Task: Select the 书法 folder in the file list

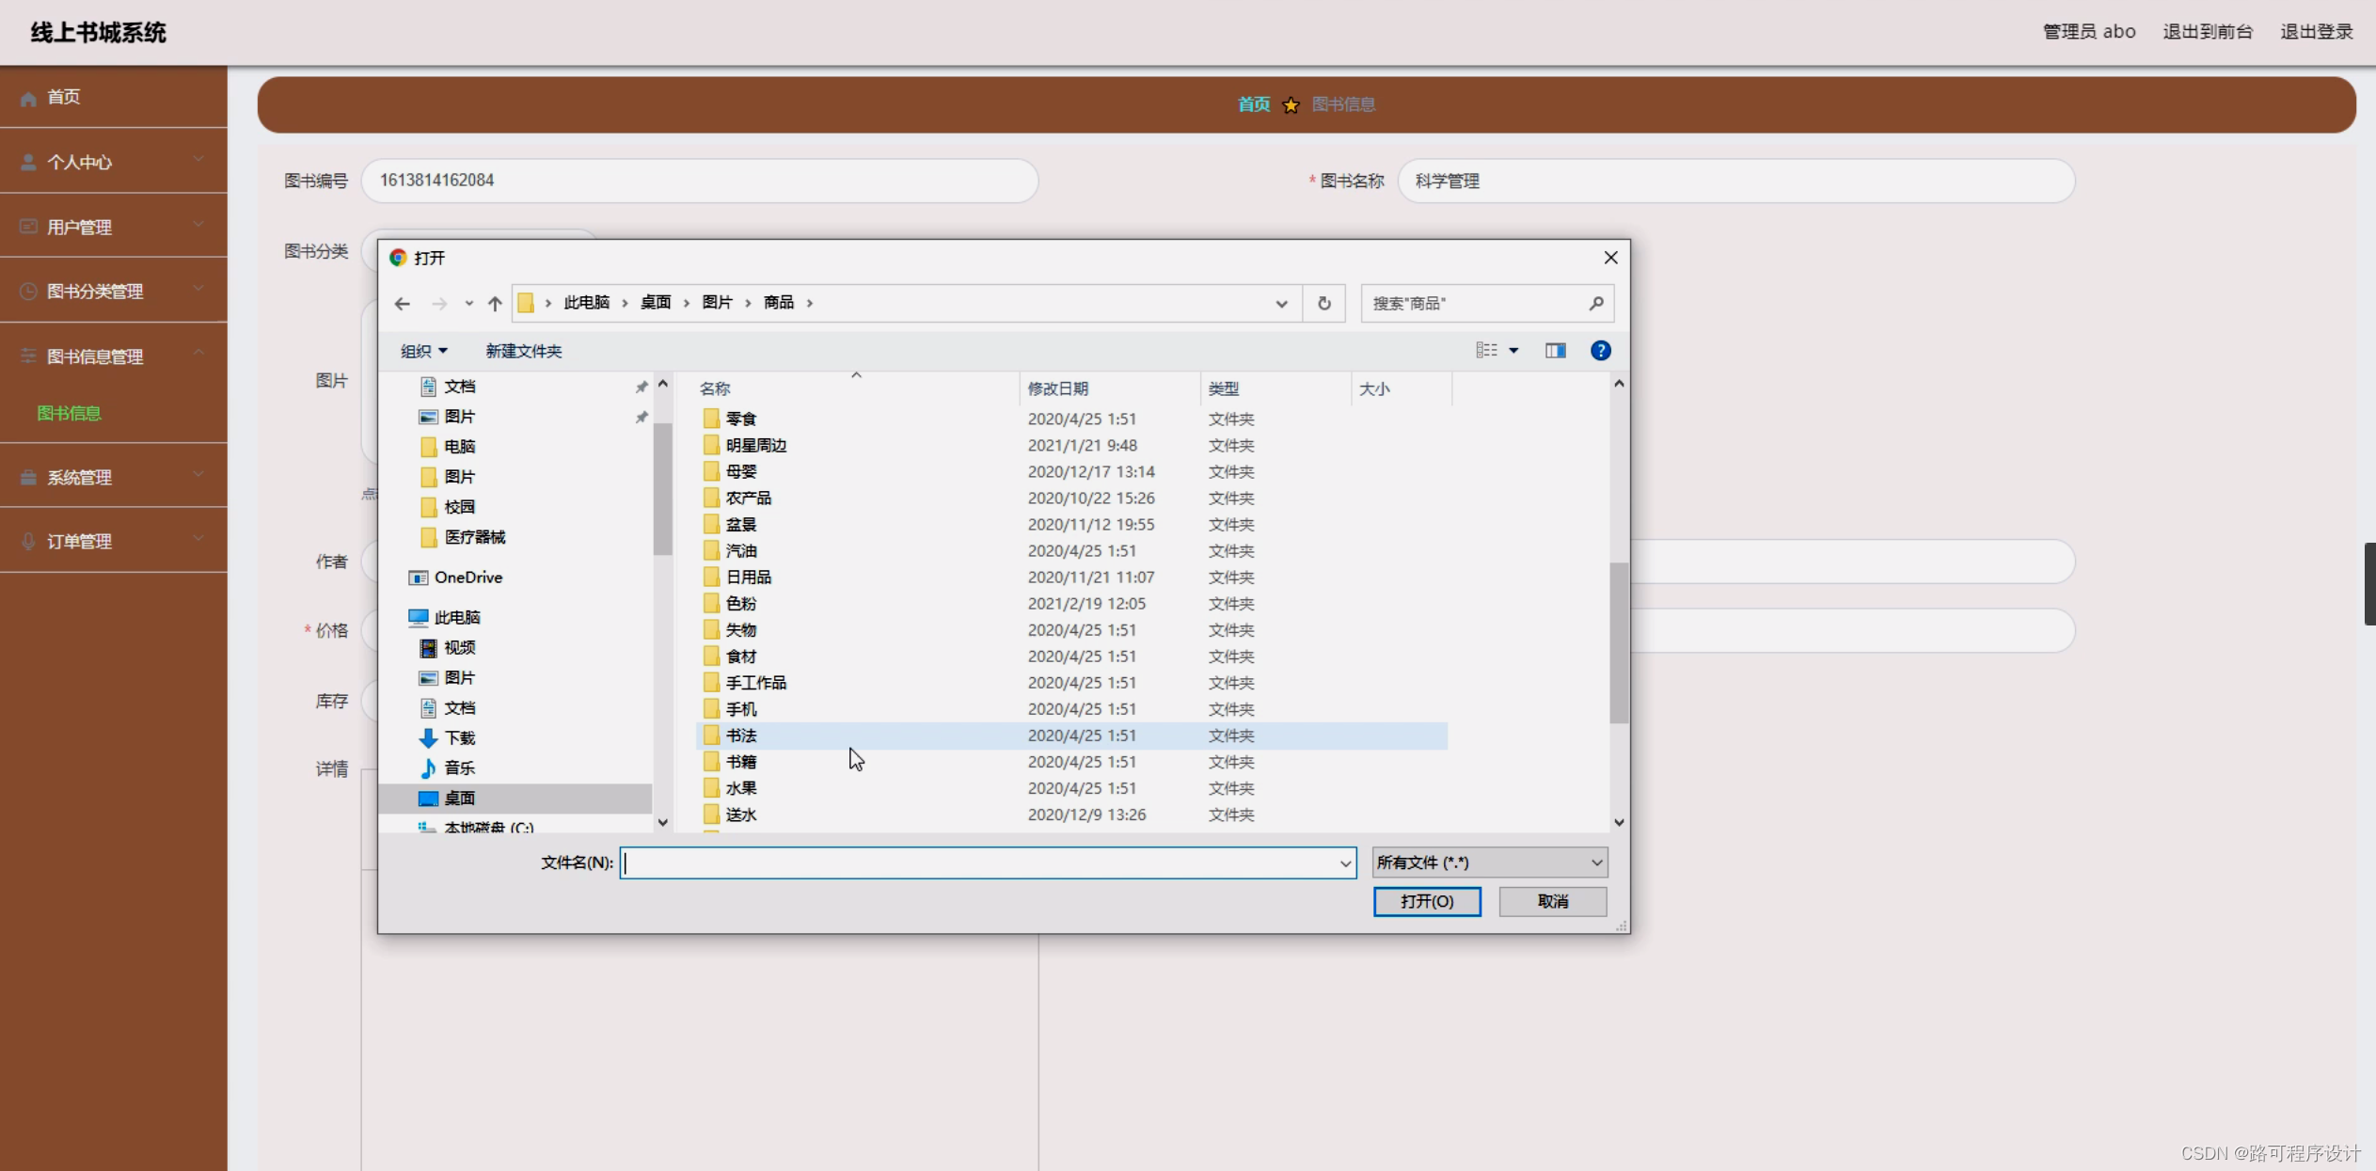Action: tap(740, 736)
